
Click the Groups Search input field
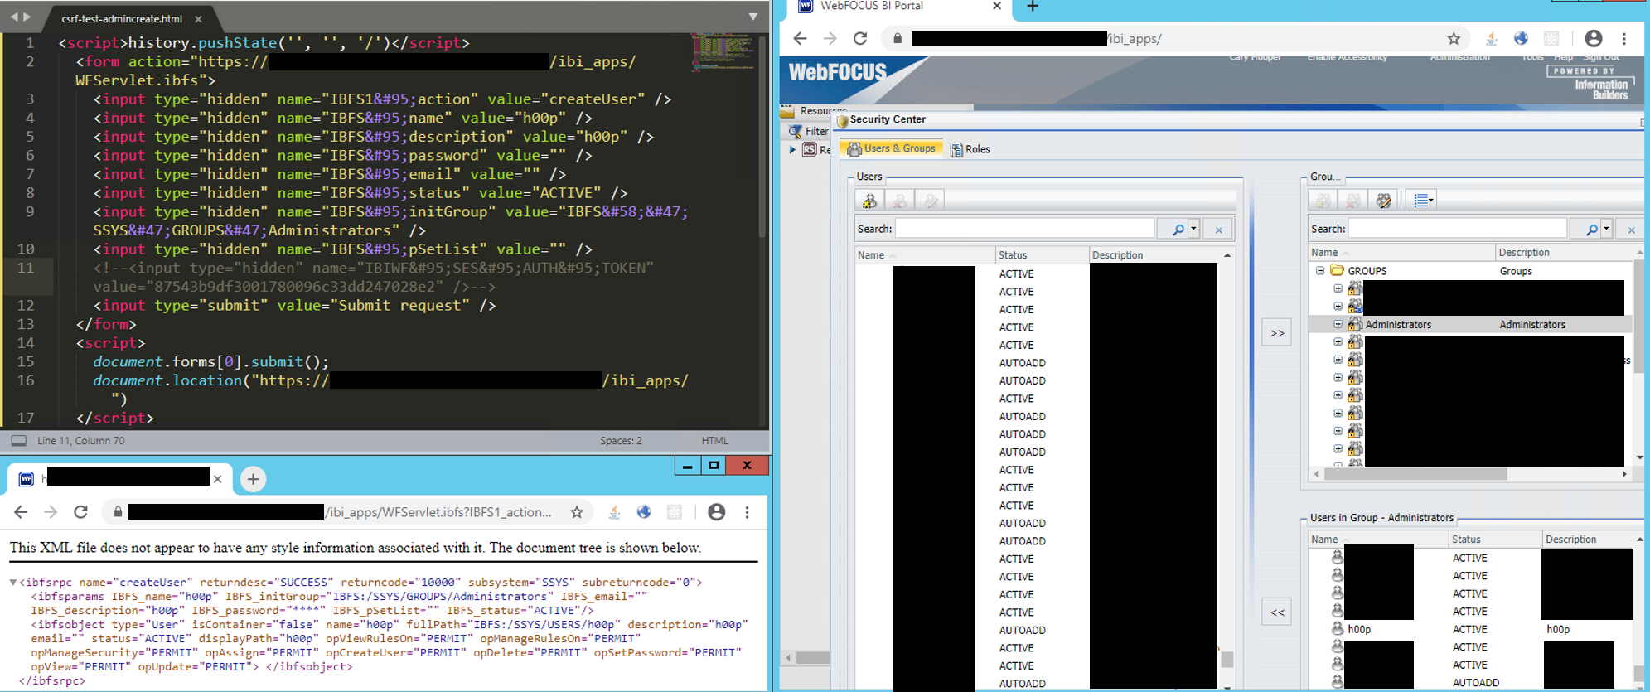pos(1458,229)
